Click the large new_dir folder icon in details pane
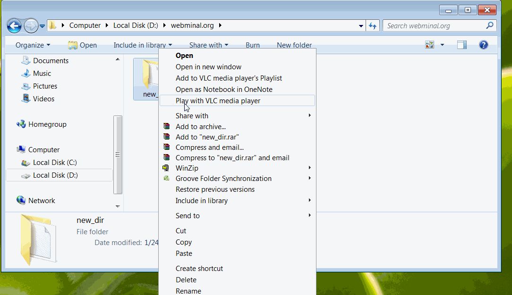This screenshot has width=512, height=295. click(x=39, y=239)
